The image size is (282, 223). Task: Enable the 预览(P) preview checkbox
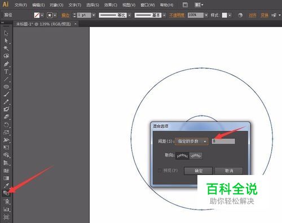coord(160,170)
